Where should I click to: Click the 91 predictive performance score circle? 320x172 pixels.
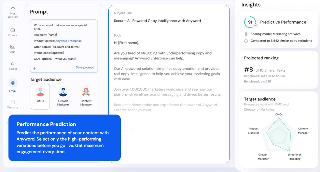pos(250,22)
